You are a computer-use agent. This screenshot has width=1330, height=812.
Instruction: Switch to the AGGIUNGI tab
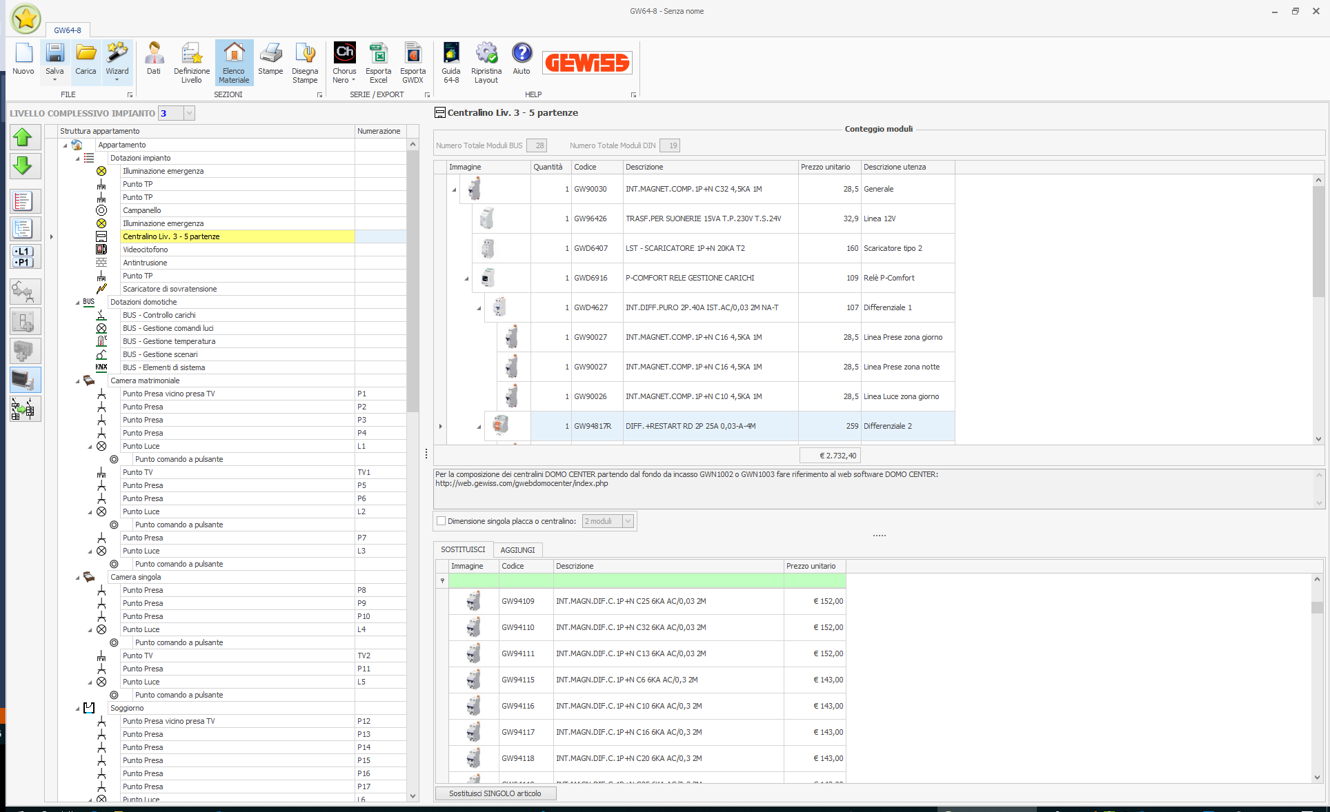pyautogui.click(x=517, y=550)
